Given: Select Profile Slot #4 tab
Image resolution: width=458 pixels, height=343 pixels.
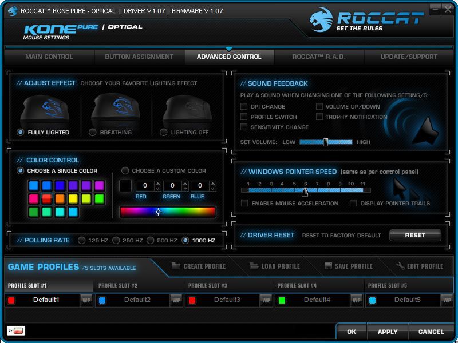Looking at the screenshot, I should tap(319, 285).
